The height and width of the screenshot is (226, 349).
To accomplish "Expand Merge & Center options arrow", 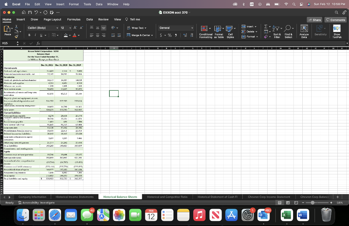I will coord(152,35).
